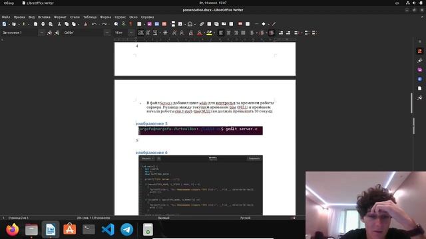The image size is (426, 239).
Task: Open Find and Replace from the toolbar
Action: pos(116,24)
